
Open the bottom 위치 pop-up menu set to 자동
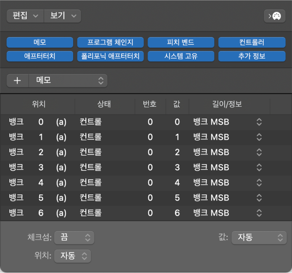[x=72, y=256]
